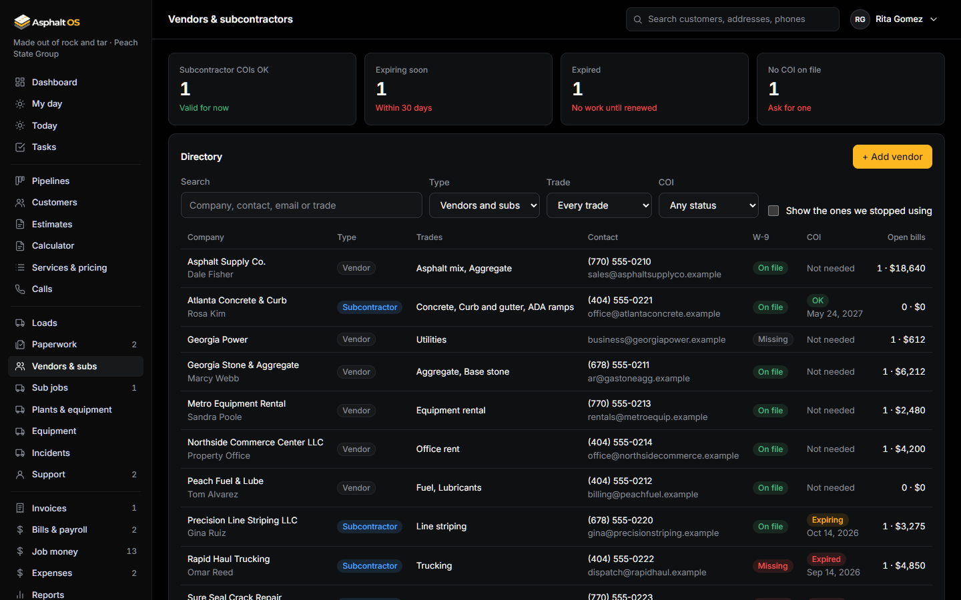Click Atlanta Concrete & Curb Subcontractor tag
Viewport: 961px width, 600px height.
pos(370,307)
